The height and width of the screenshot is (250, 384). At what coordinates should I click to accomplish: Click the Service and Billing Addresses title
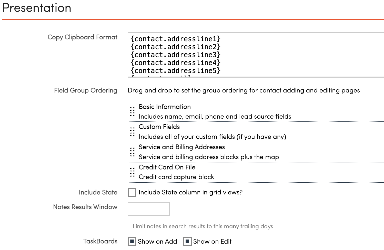click(182, 147)
